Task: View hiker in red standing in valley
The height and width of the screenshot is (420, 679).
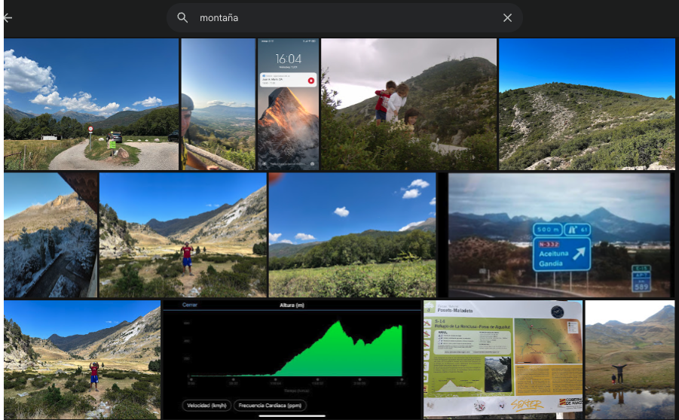Action: (x=183, y=235)
